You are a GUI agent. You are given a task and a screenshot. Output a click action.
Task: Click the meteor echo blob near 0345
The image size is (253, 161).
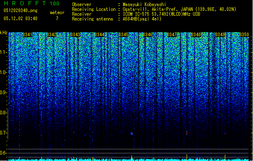click(132, 134)
